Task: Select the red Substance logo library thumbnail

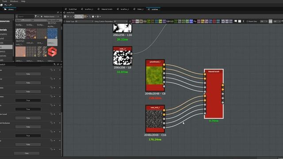Action: 52,52
